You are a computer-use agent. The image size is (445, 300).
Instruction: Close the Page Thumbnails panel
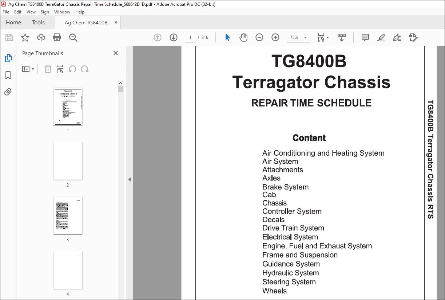pyautogui.click(x=116, y=53)
